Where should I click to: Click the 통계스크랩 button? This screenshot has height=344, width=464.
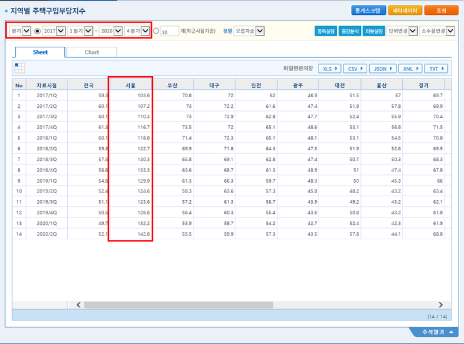pyautogui.click(x=368, y=11)
